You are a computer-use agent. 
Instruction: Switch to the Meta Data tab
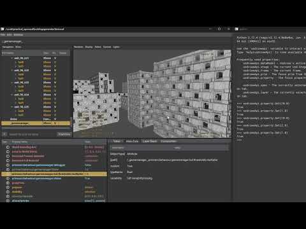(x=132, y=141)
